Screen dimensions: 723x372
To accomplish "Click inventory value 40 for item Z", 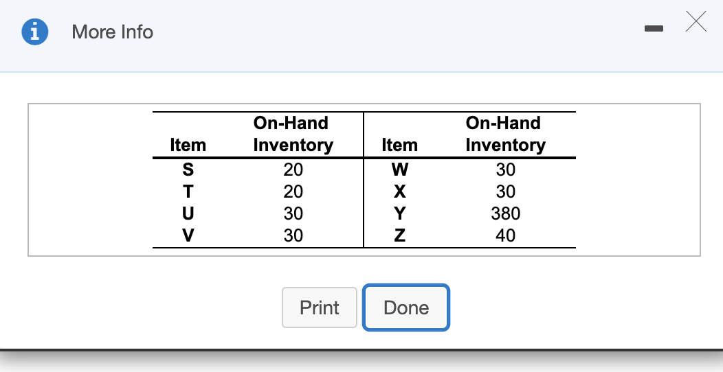I will 506,235.
